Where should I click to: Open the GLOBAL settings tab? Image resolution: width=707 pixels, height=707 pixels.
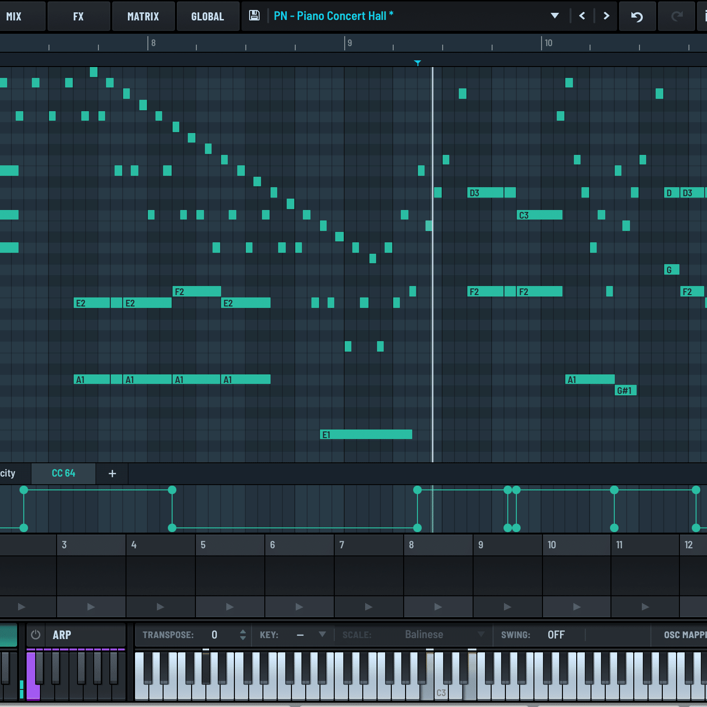208,16
